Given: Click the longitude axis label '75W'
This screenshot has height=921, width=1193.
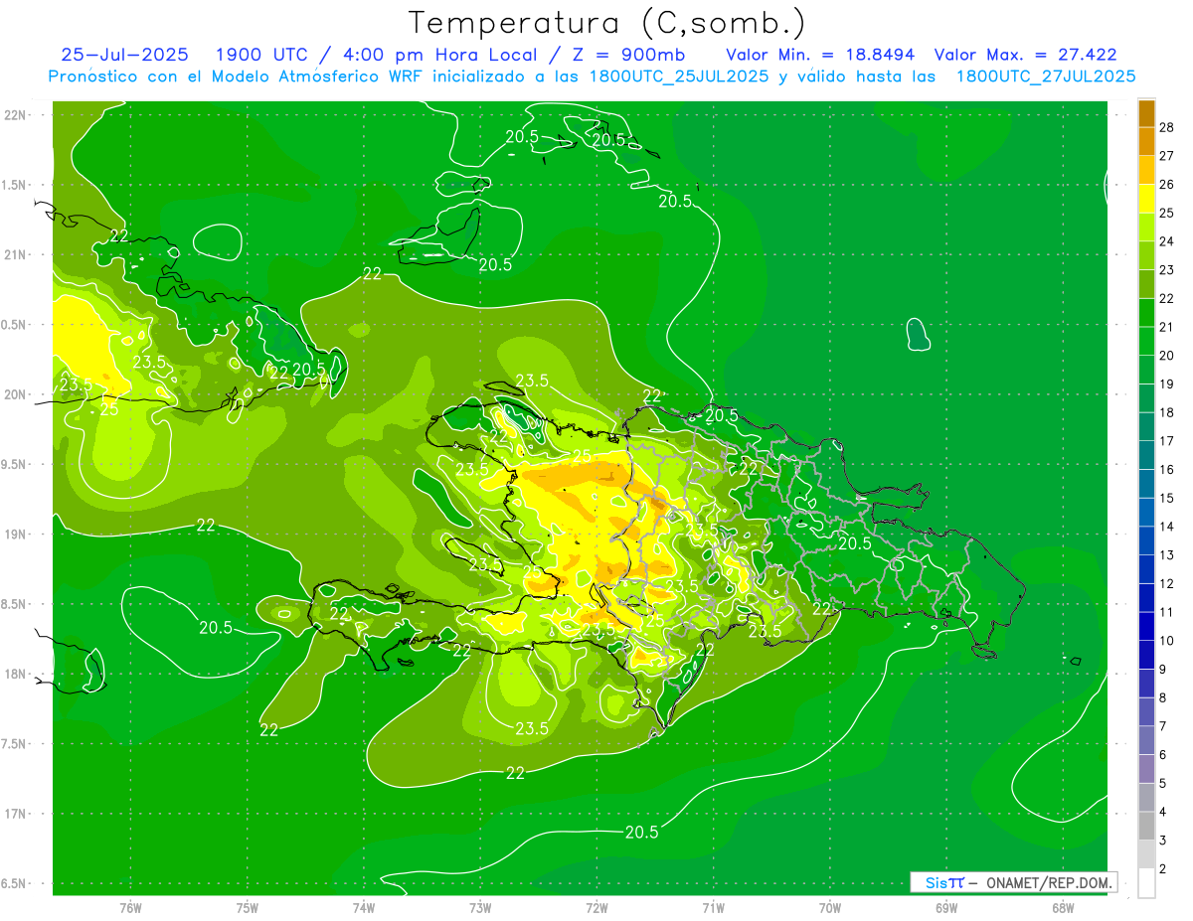Looking at the screenshot, I should click(x=248, y=908).
